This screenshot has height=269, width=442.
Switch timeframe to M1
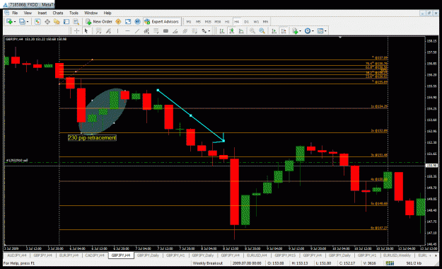pos(189,22)
